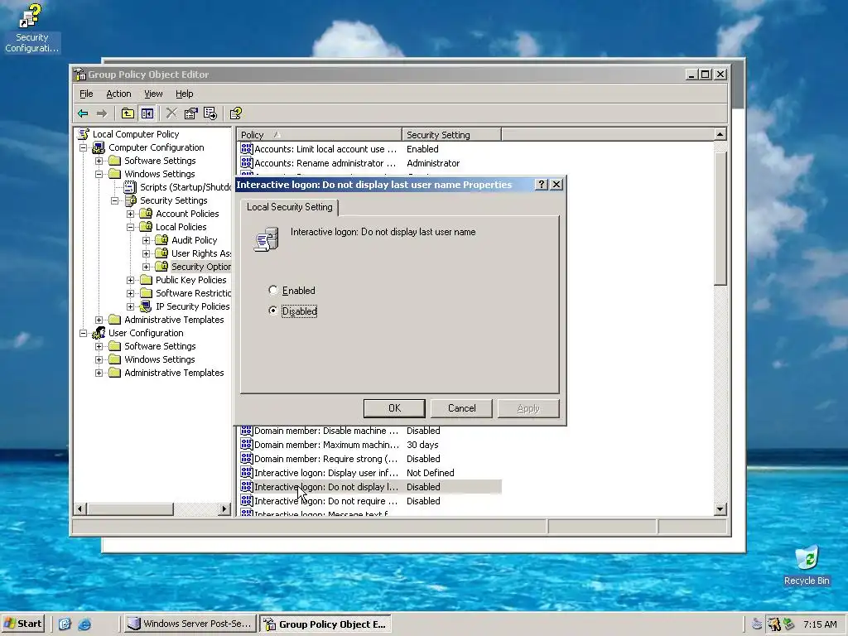This screenshot has width=848, height=636.
Task: Open the Help menu
Action: [184, 94]
